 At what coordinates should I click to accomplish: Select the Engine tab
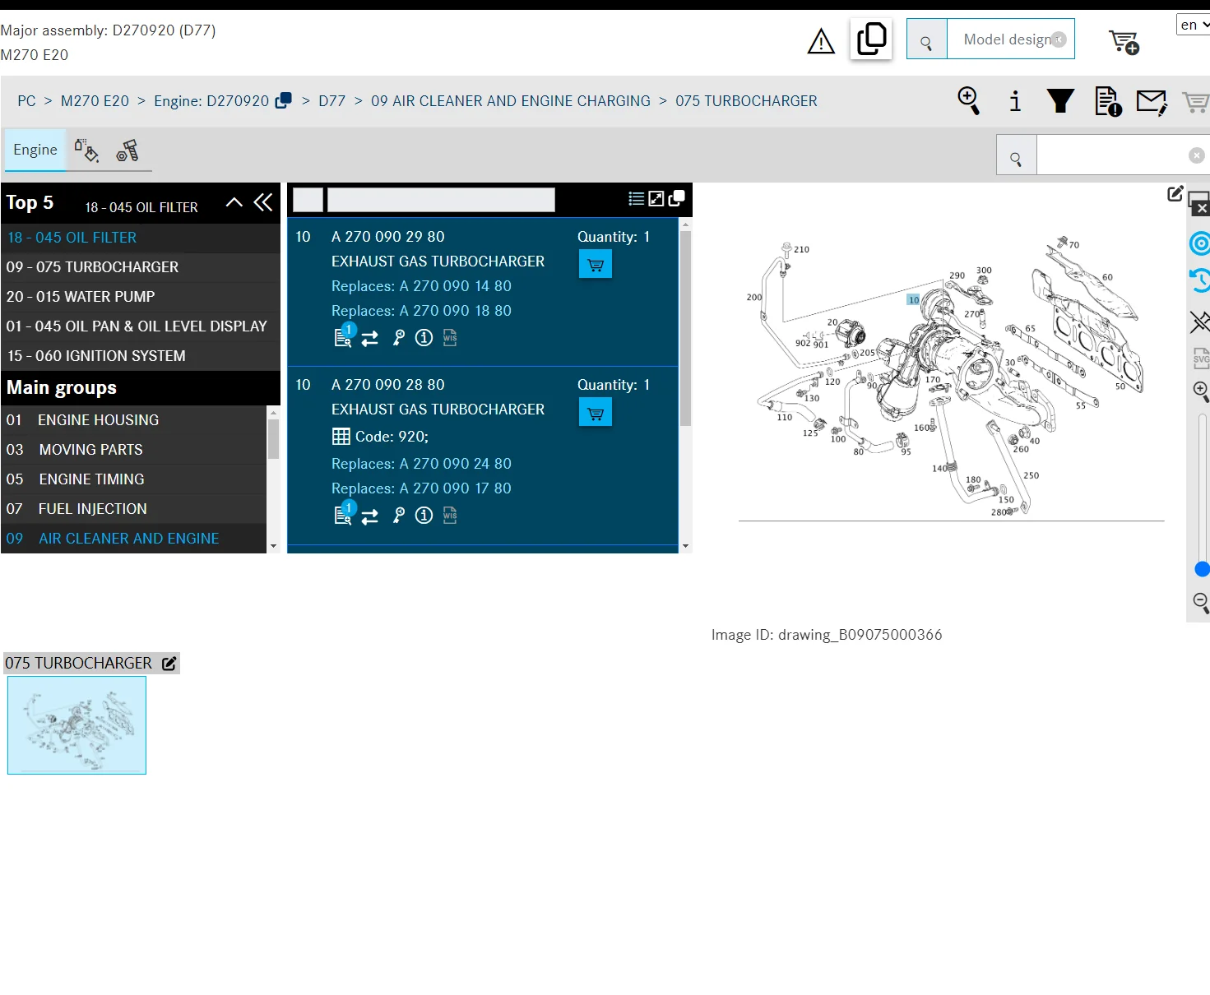[x=35, y=150]
